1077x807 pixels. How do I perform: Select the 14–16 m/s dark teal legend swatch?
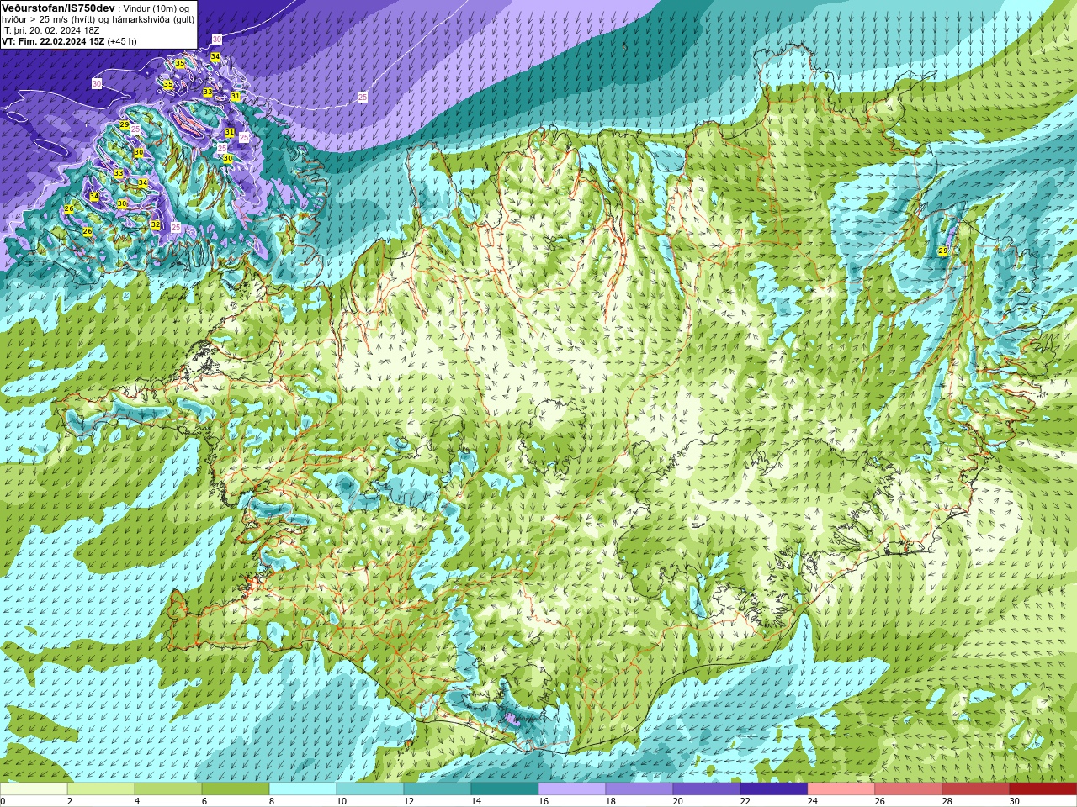pos(505,789)
